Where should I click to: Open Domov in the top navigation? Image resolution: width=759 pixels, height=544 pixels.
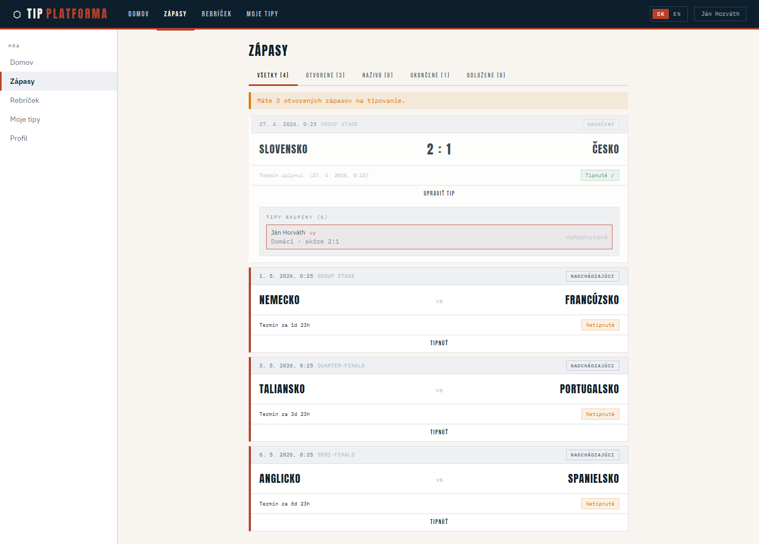pyautogui.click(x=139, y=14)
